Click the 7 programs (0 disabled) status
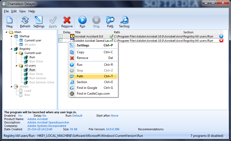The height and width of the screenshot is (141, 231). coord(207,136)
